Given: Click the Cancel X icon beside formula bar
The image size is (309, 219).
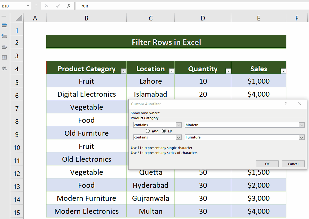Looking at the screenshot, I should (x=47, y=6).
